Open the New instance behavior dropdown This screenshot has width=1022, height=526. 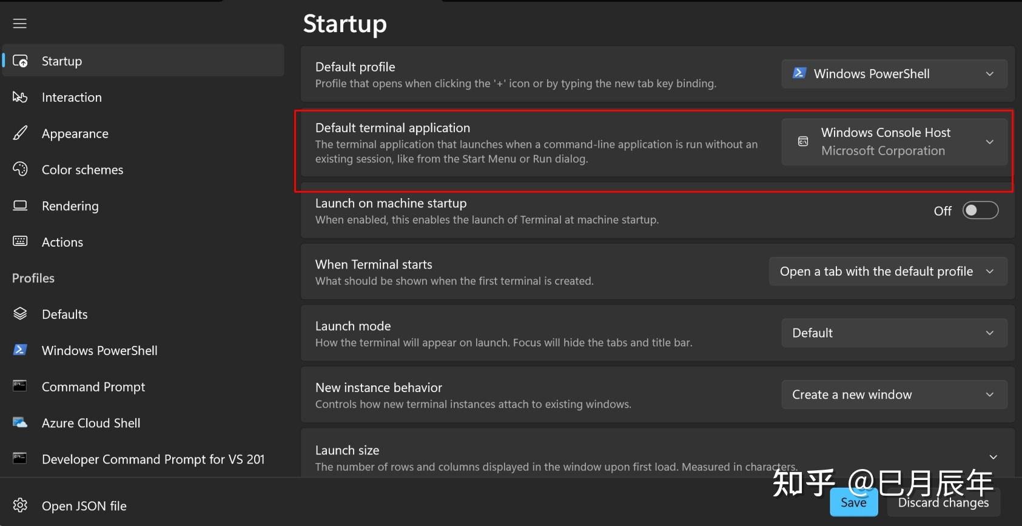point(893,394)
